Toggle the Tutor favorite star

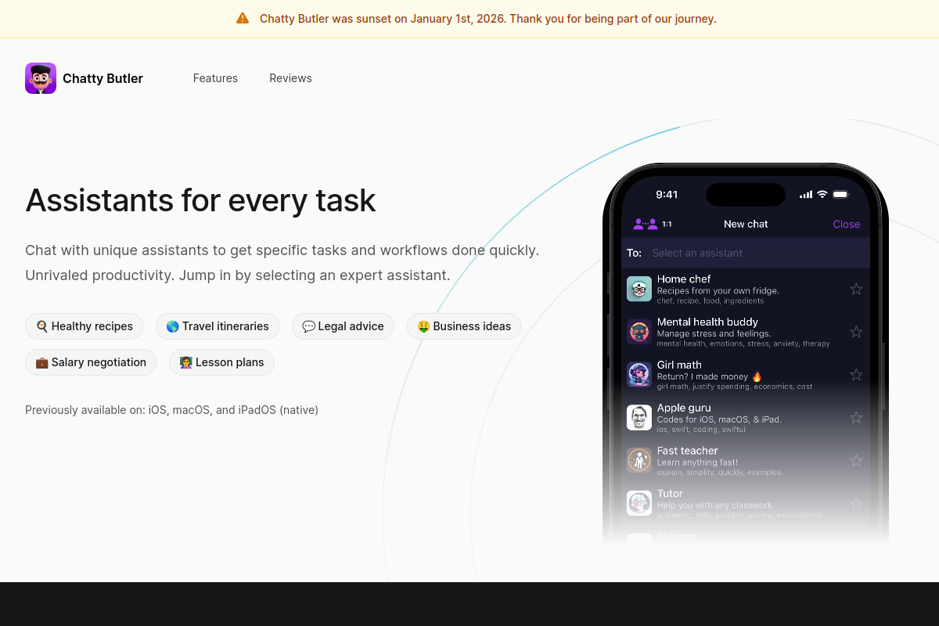point(856,504)
